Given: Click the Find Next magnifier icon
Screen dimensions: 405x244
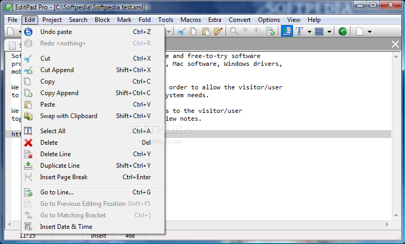Looking at the screenshot, I should (x=246, y=31).
